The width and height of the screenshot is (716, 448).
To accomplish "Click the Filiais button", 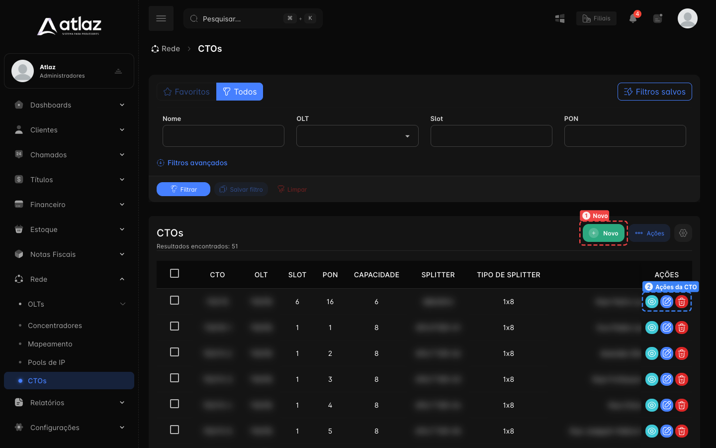I will click(x=596, y=18).
